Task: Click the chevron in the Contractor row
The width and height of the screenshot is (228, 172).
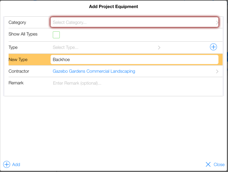Action: [x=217, y=71]
